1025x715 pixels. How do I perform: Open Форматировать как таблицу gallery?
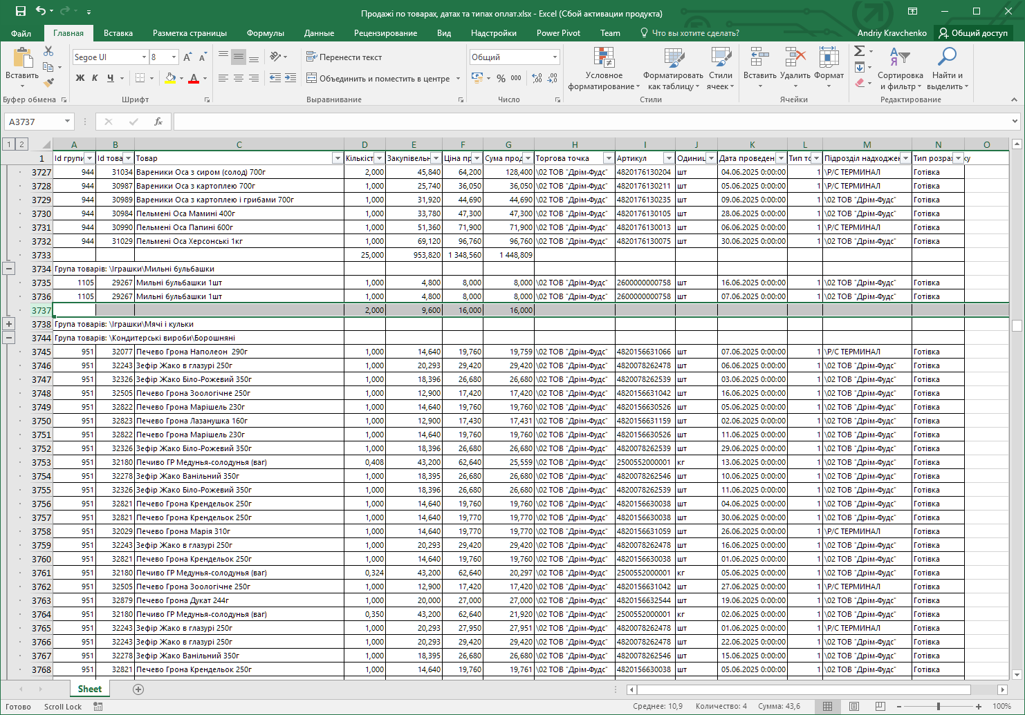click(673, 68)
